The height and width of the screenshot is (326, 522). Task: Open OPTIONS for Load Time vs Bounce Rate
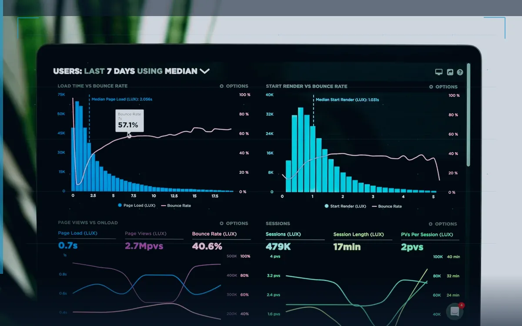tap(234, 86)
